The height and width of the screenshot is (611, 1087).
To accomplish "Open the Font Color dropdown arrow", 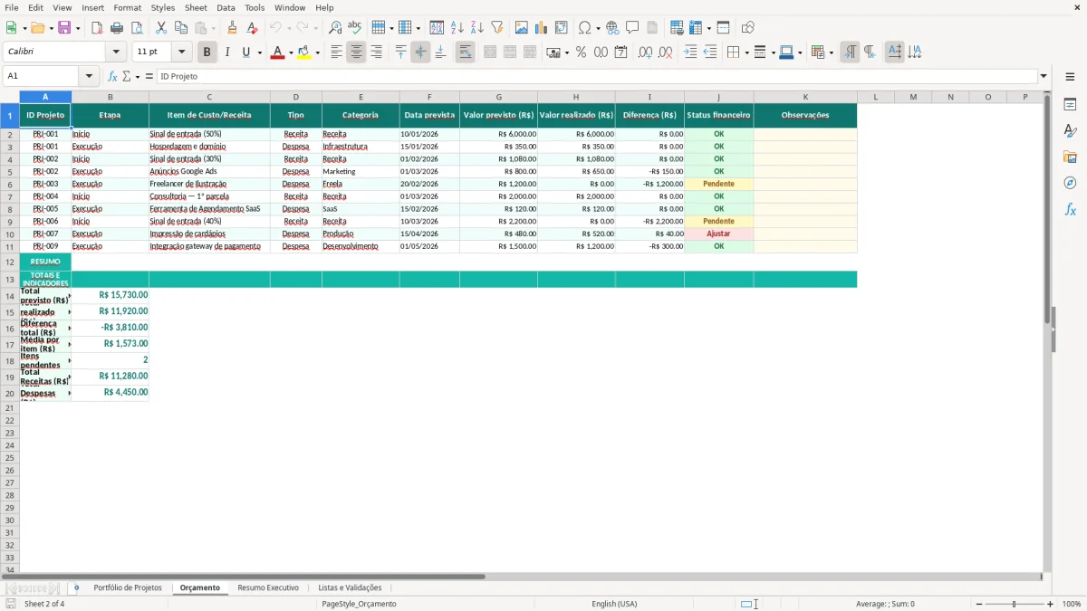I will point(290,53).
